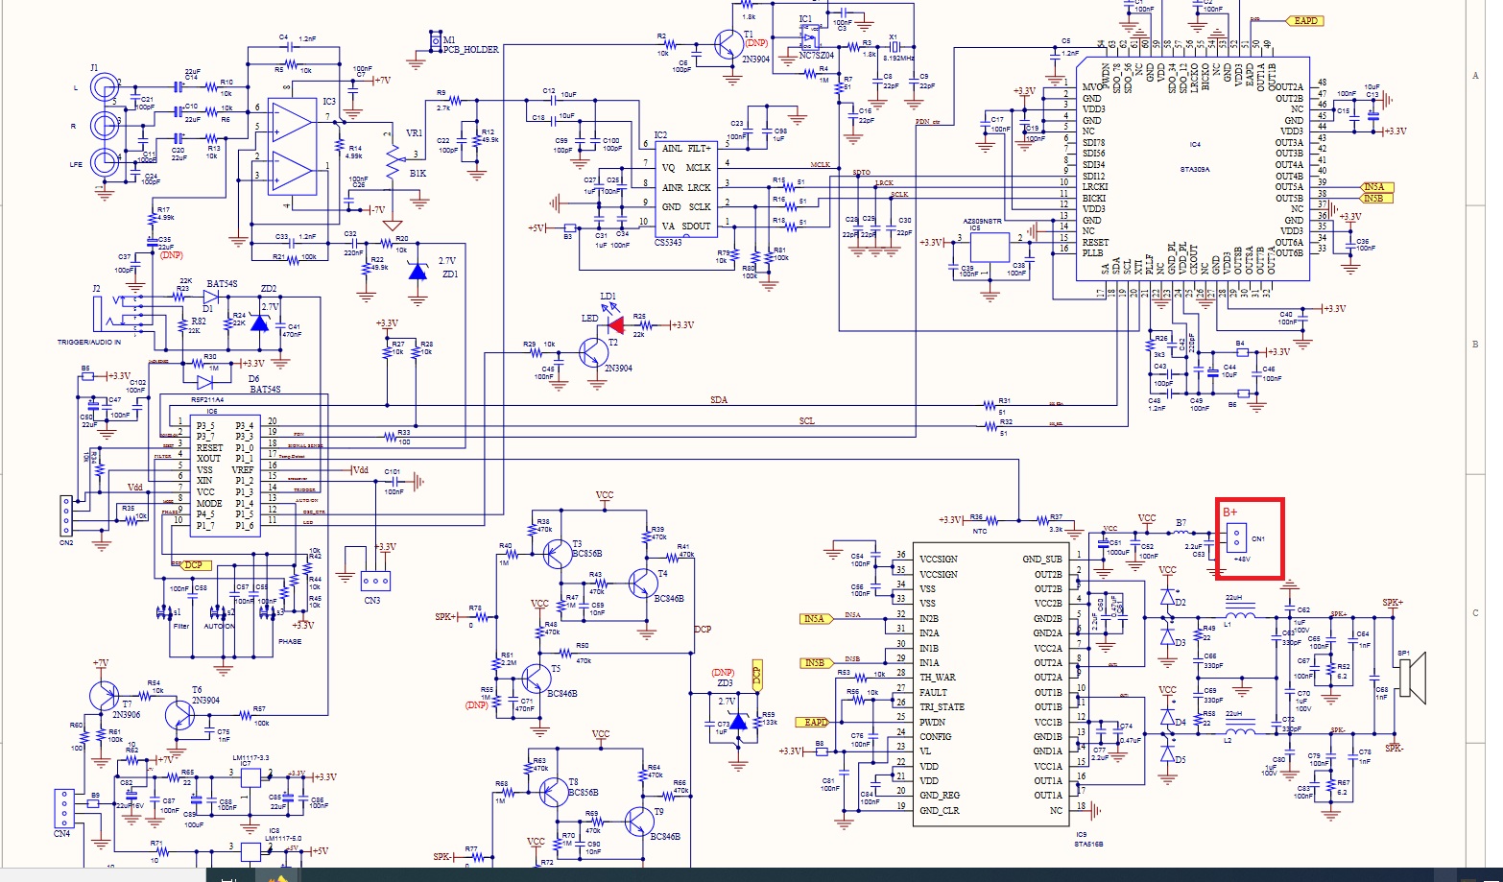This screenshot has height=882, width=1503.
Task: Select the L input jack on J1
Action: click(105, 88)
